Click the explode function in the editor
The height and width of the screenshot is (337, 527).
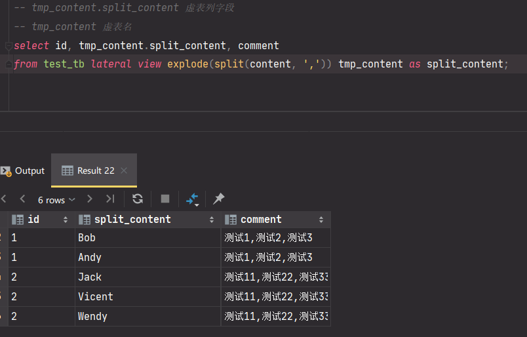click(x=187, y=64)
